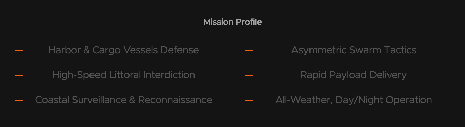Click the word Interdiction in the list
This screenshot has height=127, width=465.
(169, 75)
